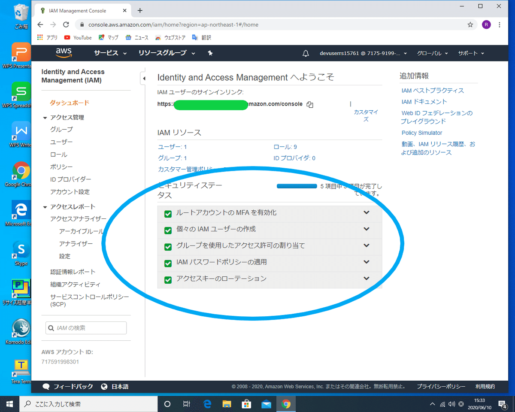
Task: Copy the IAM sign-in link
Action: (x=310, y=104)
